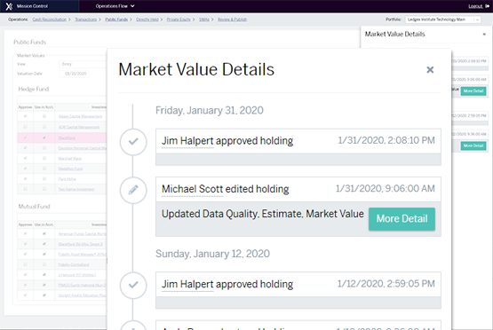
Task: Click the 'Sunday, January 12, 2020' date heading
Action: 212,254
